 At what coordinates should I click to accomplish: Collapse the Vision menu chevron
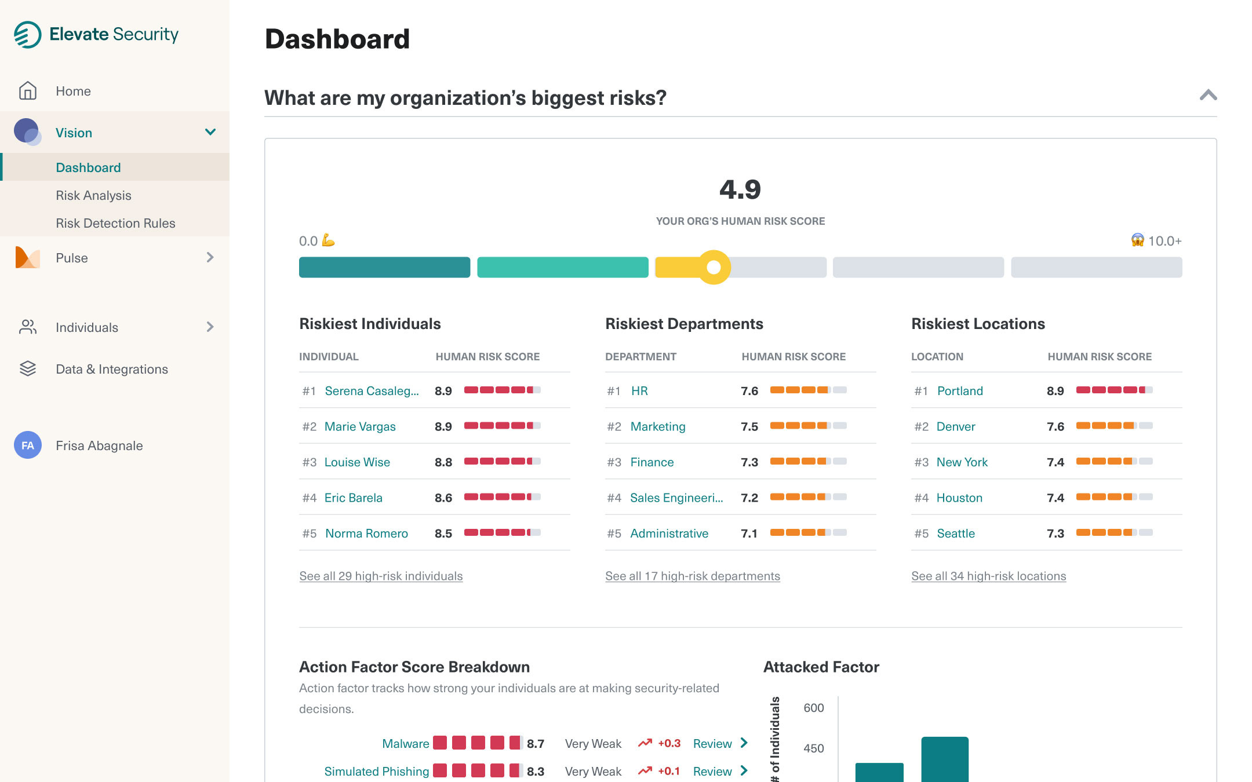click(210, 132)
